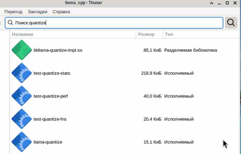Viewport: 241px width, 154px height.
Task: Select the test-quantize-stats executable icon
Action: pos(22,73)
